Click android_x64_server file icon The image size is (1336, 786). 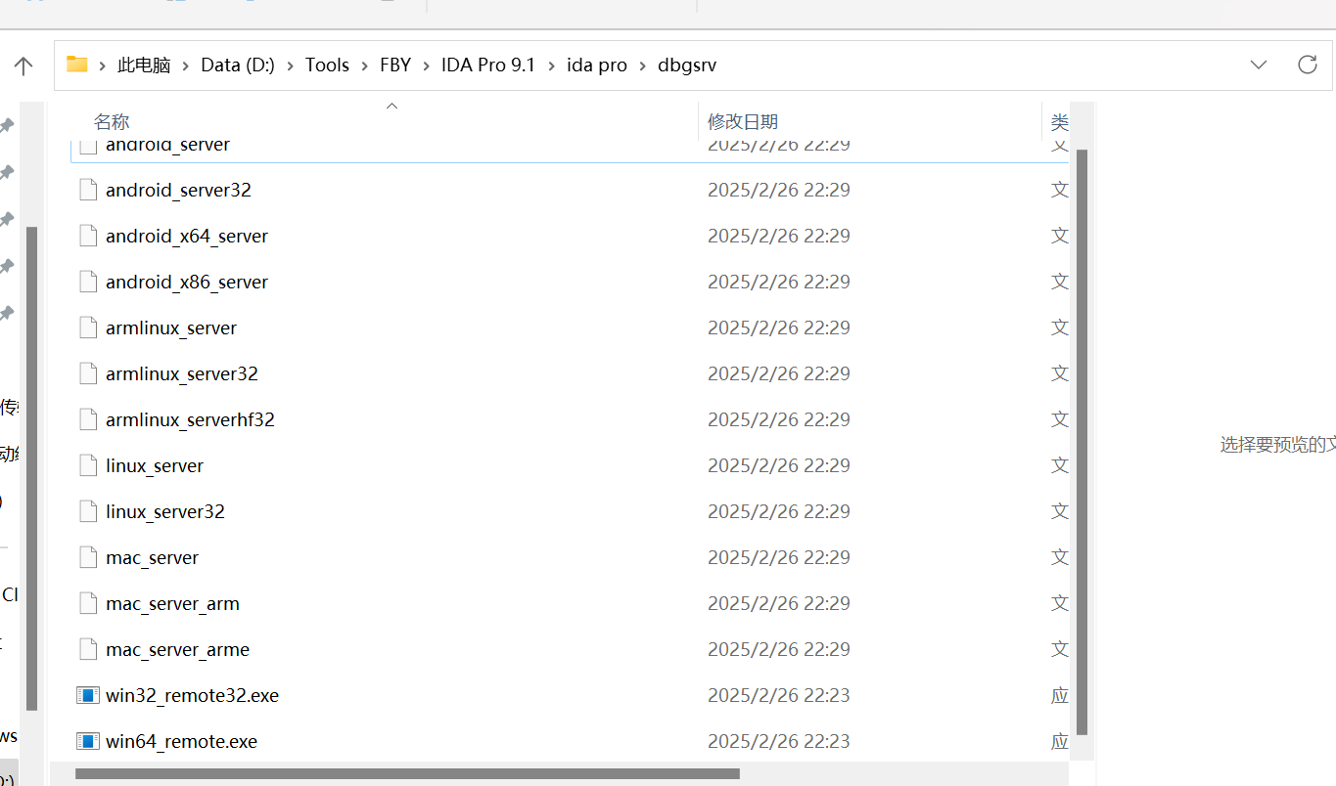tap(88, 236)
